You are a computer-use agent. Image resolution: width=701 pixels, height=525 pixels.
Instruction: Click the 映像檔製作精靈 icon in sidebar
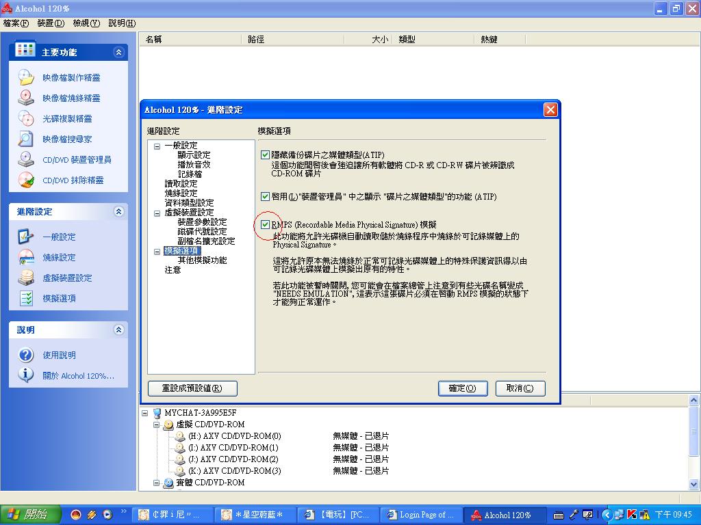pos(26,78)
